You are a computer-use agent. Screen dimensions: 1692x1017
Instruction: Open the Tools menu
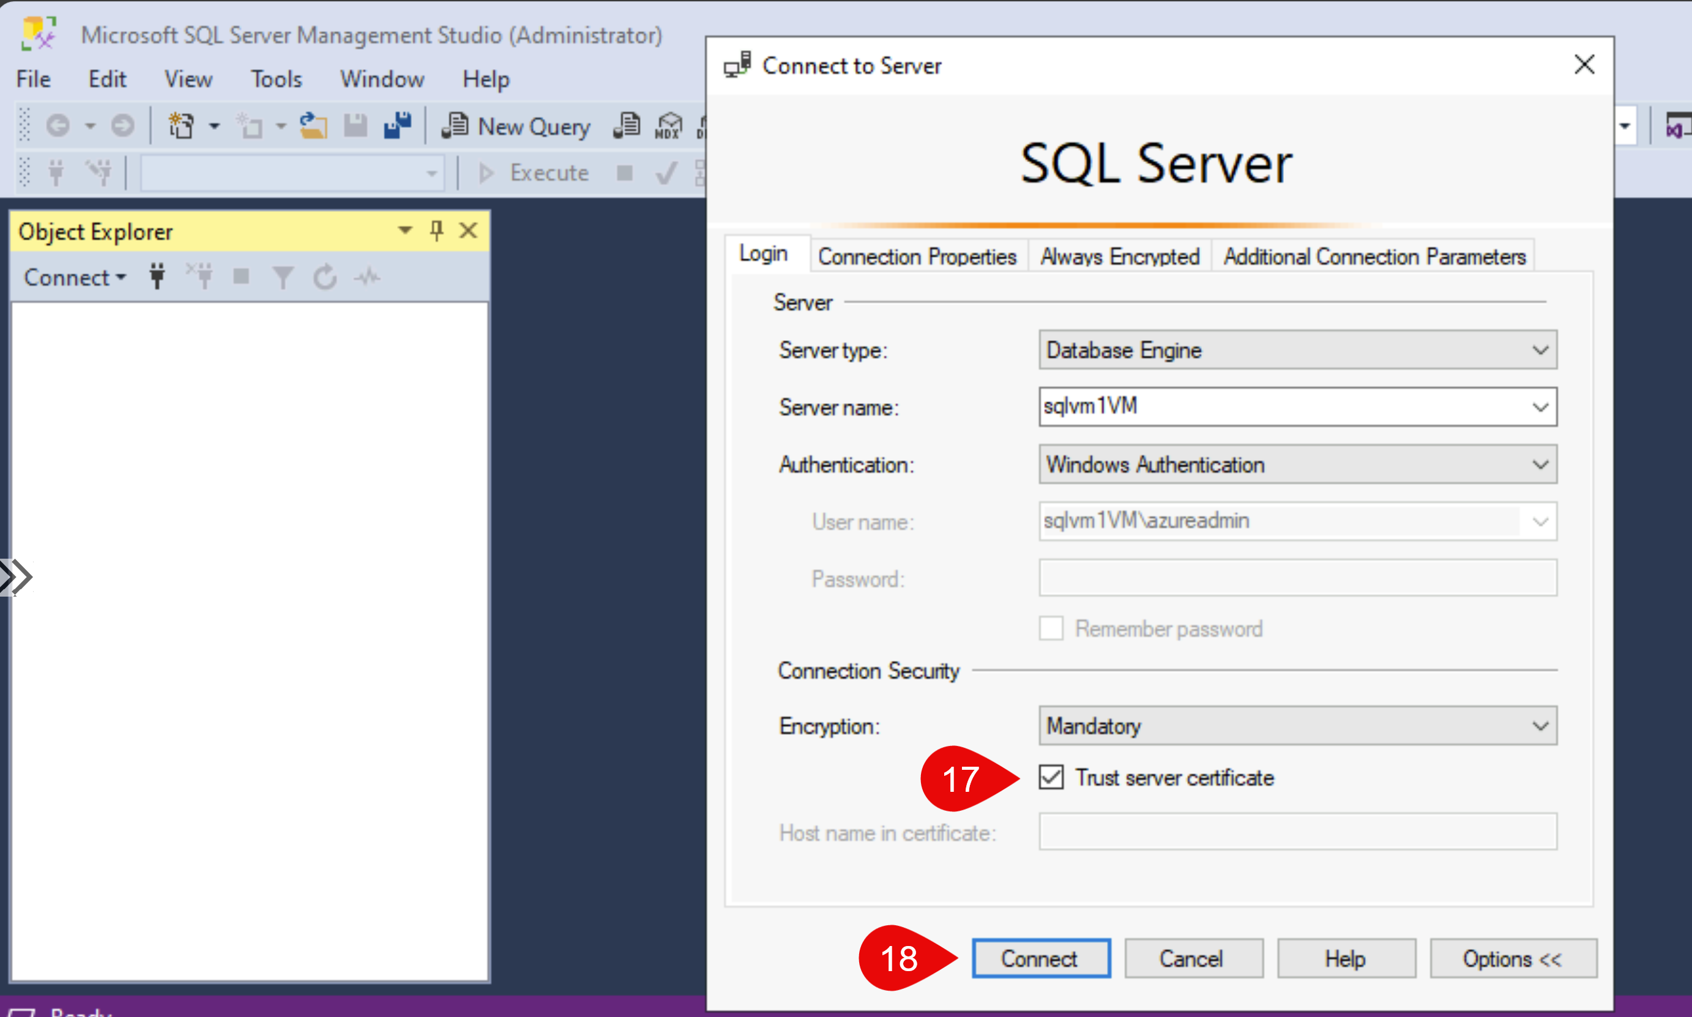(275, 80)
